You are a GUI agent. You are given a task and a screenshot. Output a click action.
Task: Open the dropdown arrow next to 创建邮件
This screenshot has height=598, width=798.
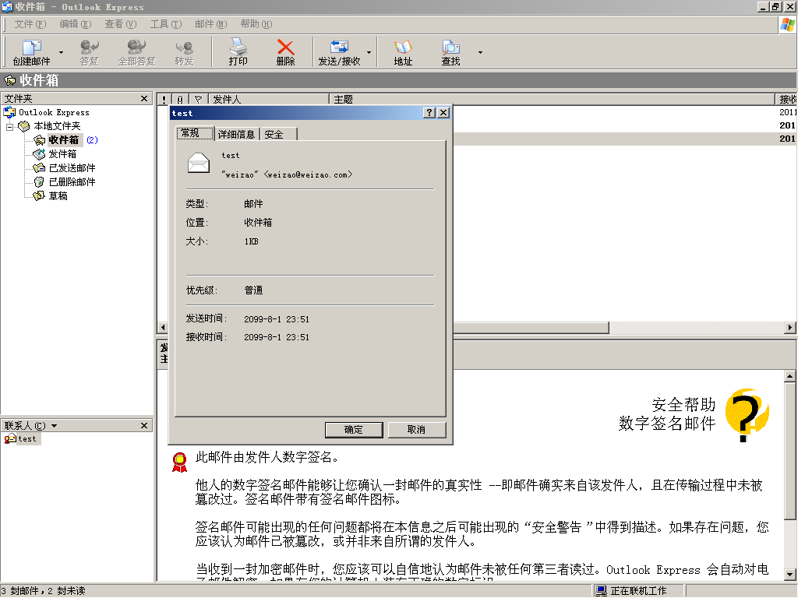point(61,52)
